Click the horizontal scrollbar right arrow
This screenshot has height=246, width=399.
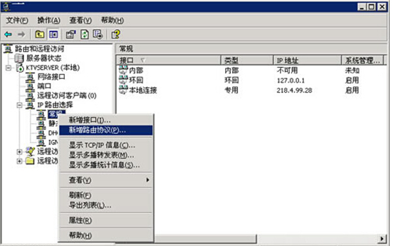pyautogui.click(x=382, y=239)
